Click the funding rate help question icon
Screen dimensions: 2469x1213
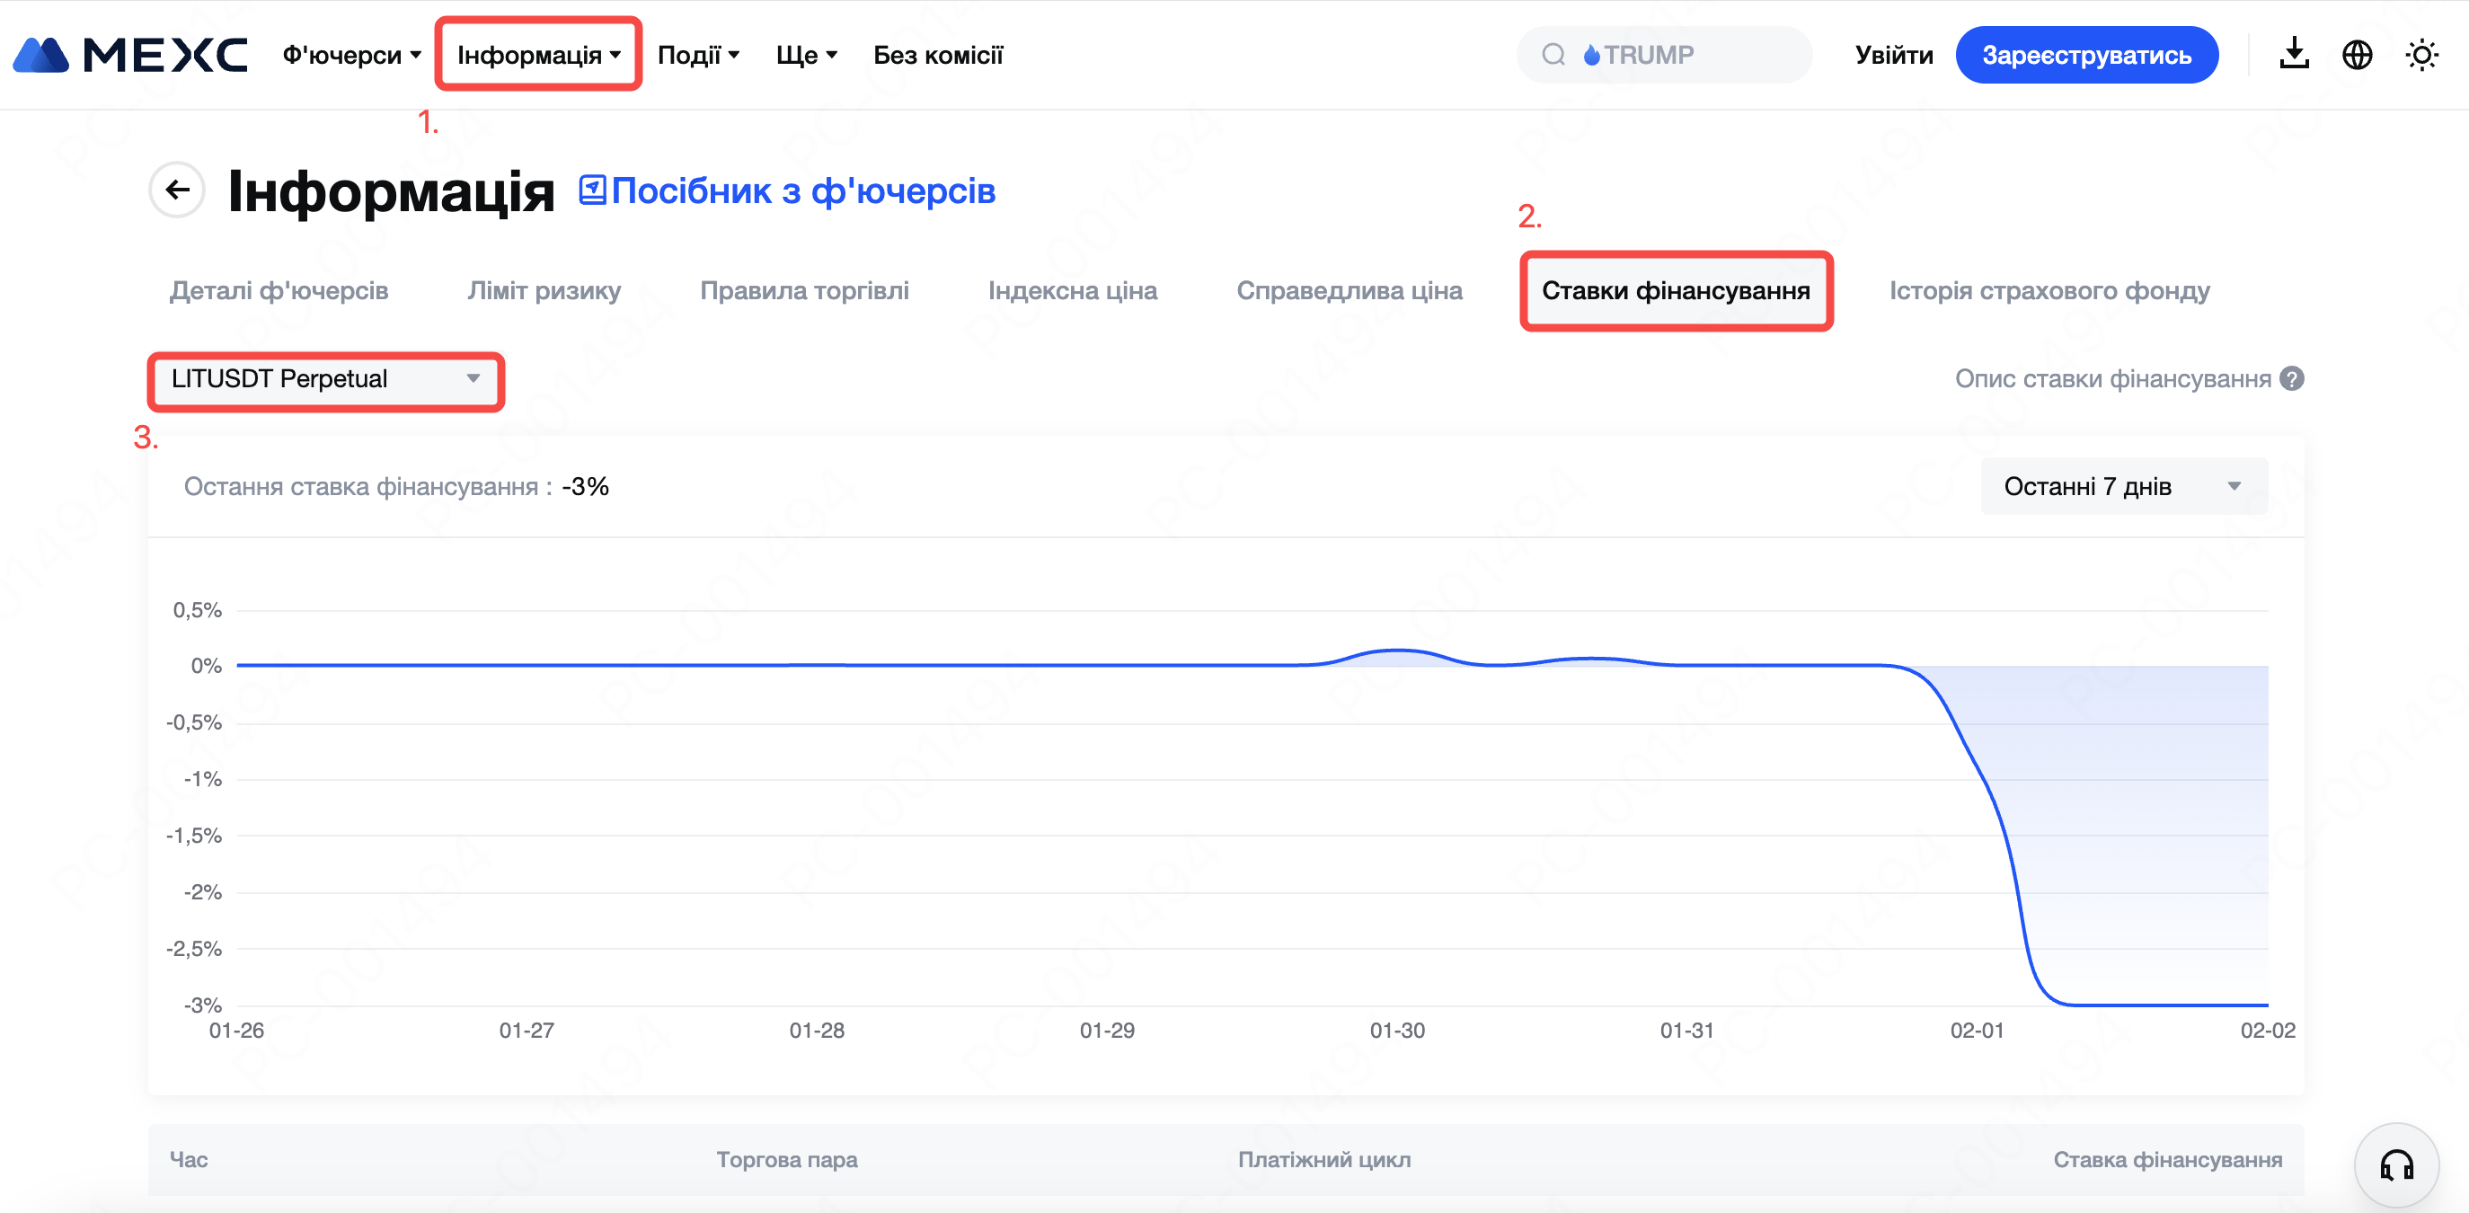coord(2292,378)
